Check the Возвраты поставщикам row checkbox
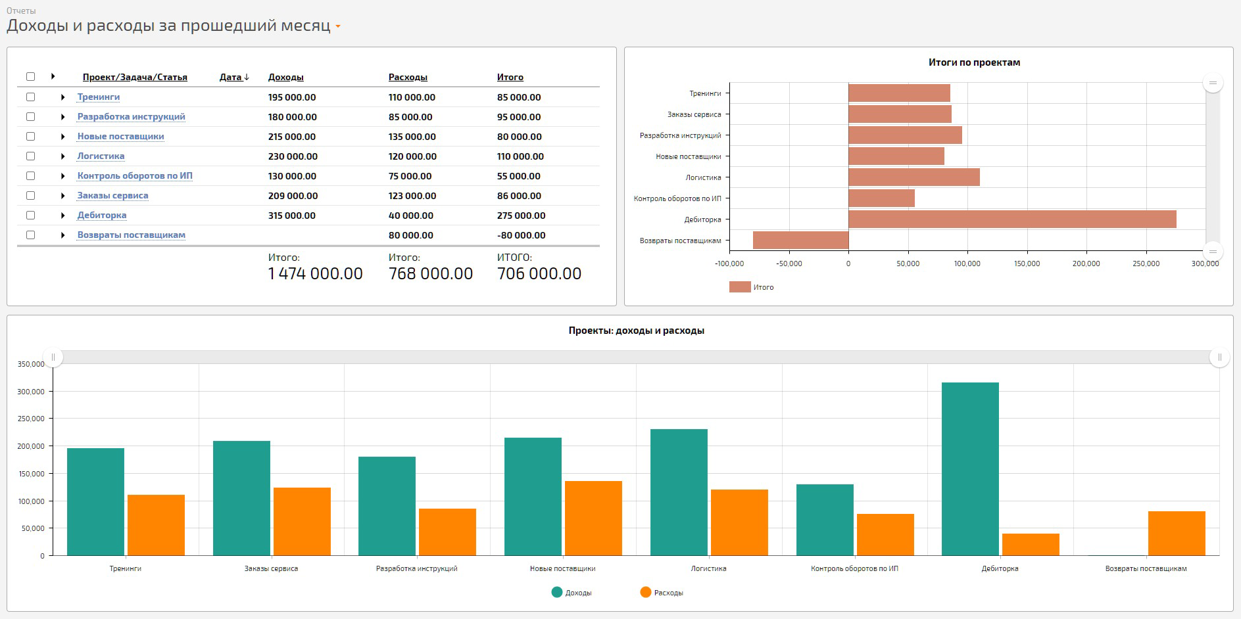 30,235
